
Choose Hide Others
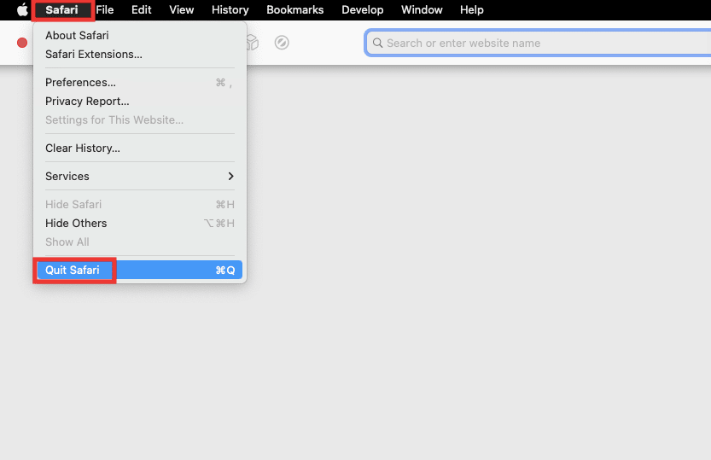point(140,224)
